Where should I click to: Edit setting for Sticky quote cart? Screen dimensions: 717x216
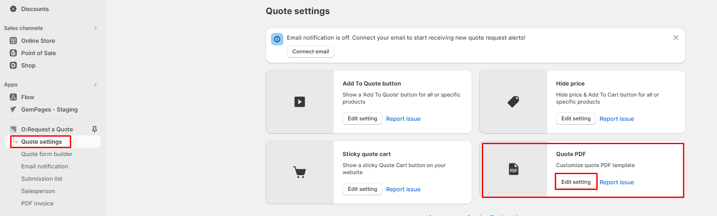coord(362,189)
